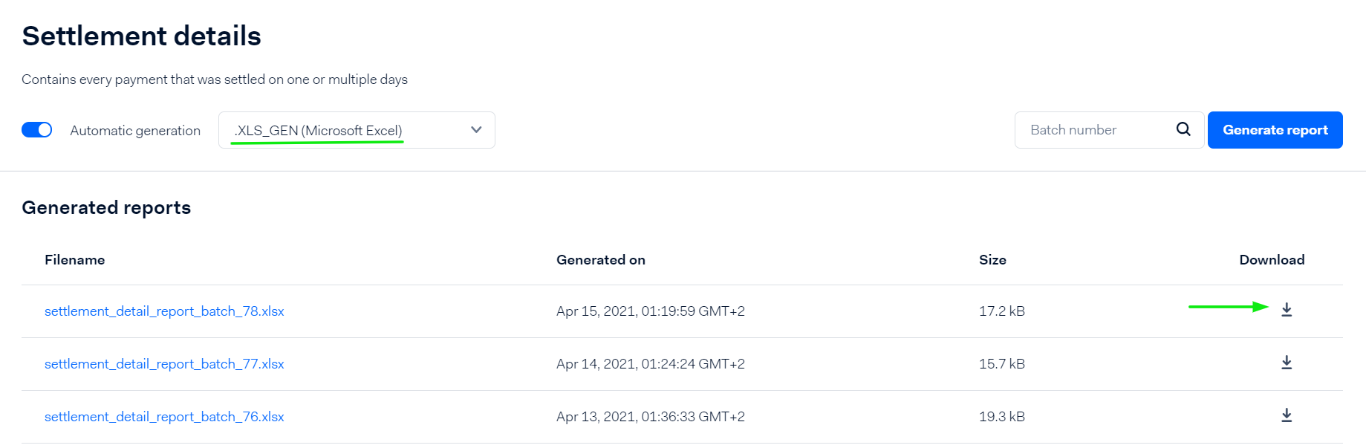Screen dimensions: 1366x448
Task: Click the Download column header
Action: pos(1271,260)
